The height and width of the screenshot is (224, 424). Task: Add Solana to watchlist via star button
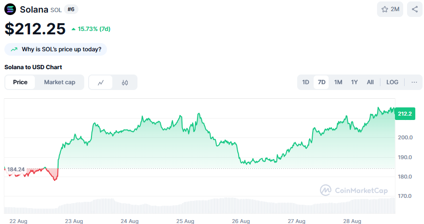[x=391, y=9]
